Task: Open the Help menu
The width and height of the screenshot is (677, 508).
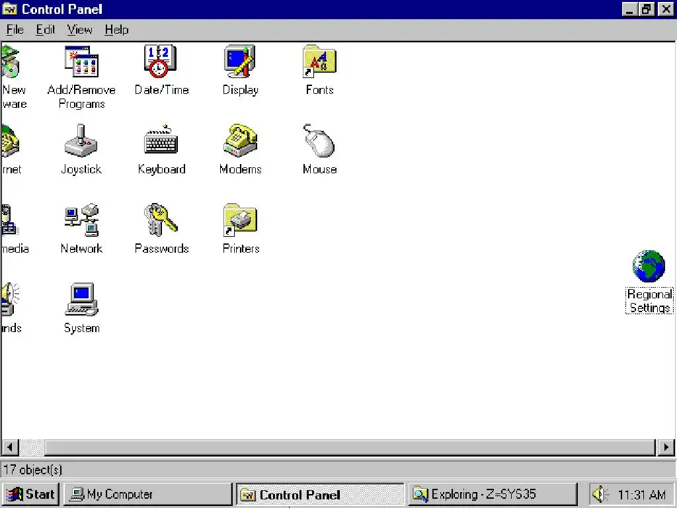Action: point(116,30)
